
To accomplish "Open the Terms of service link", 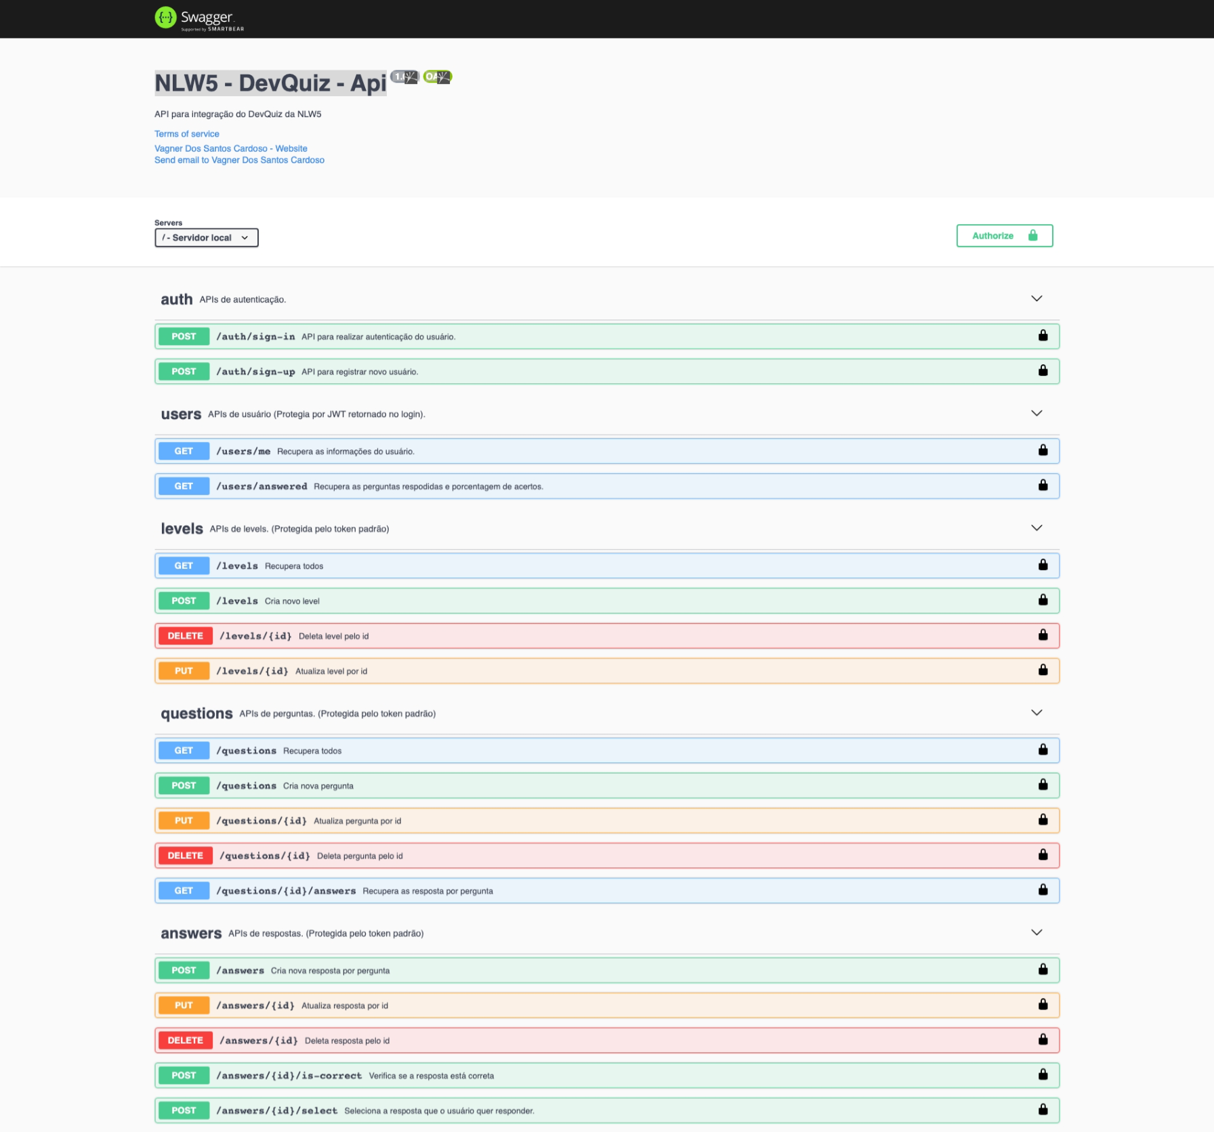I will pos(187,134).
